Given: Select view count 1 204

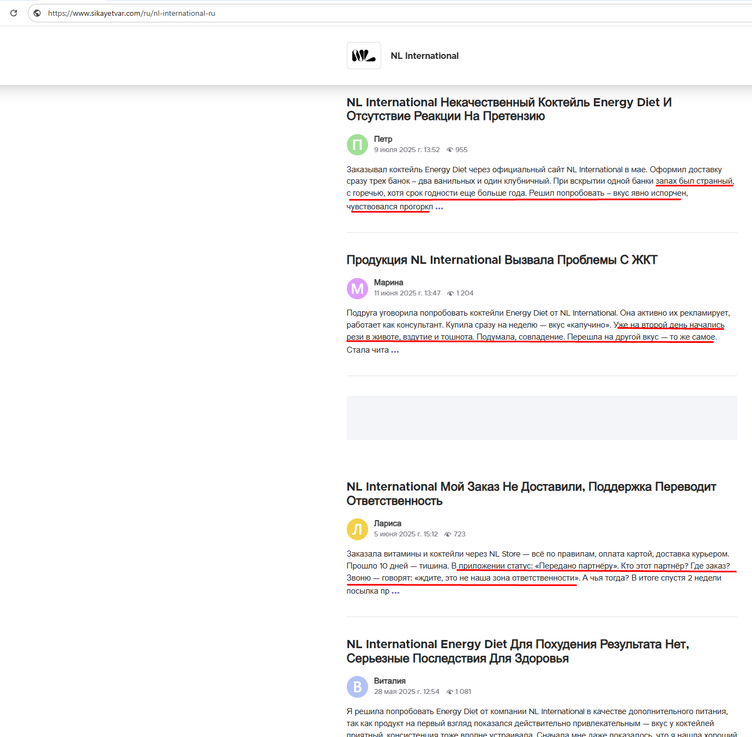Looking at the screenshot, I should point(465,293).
